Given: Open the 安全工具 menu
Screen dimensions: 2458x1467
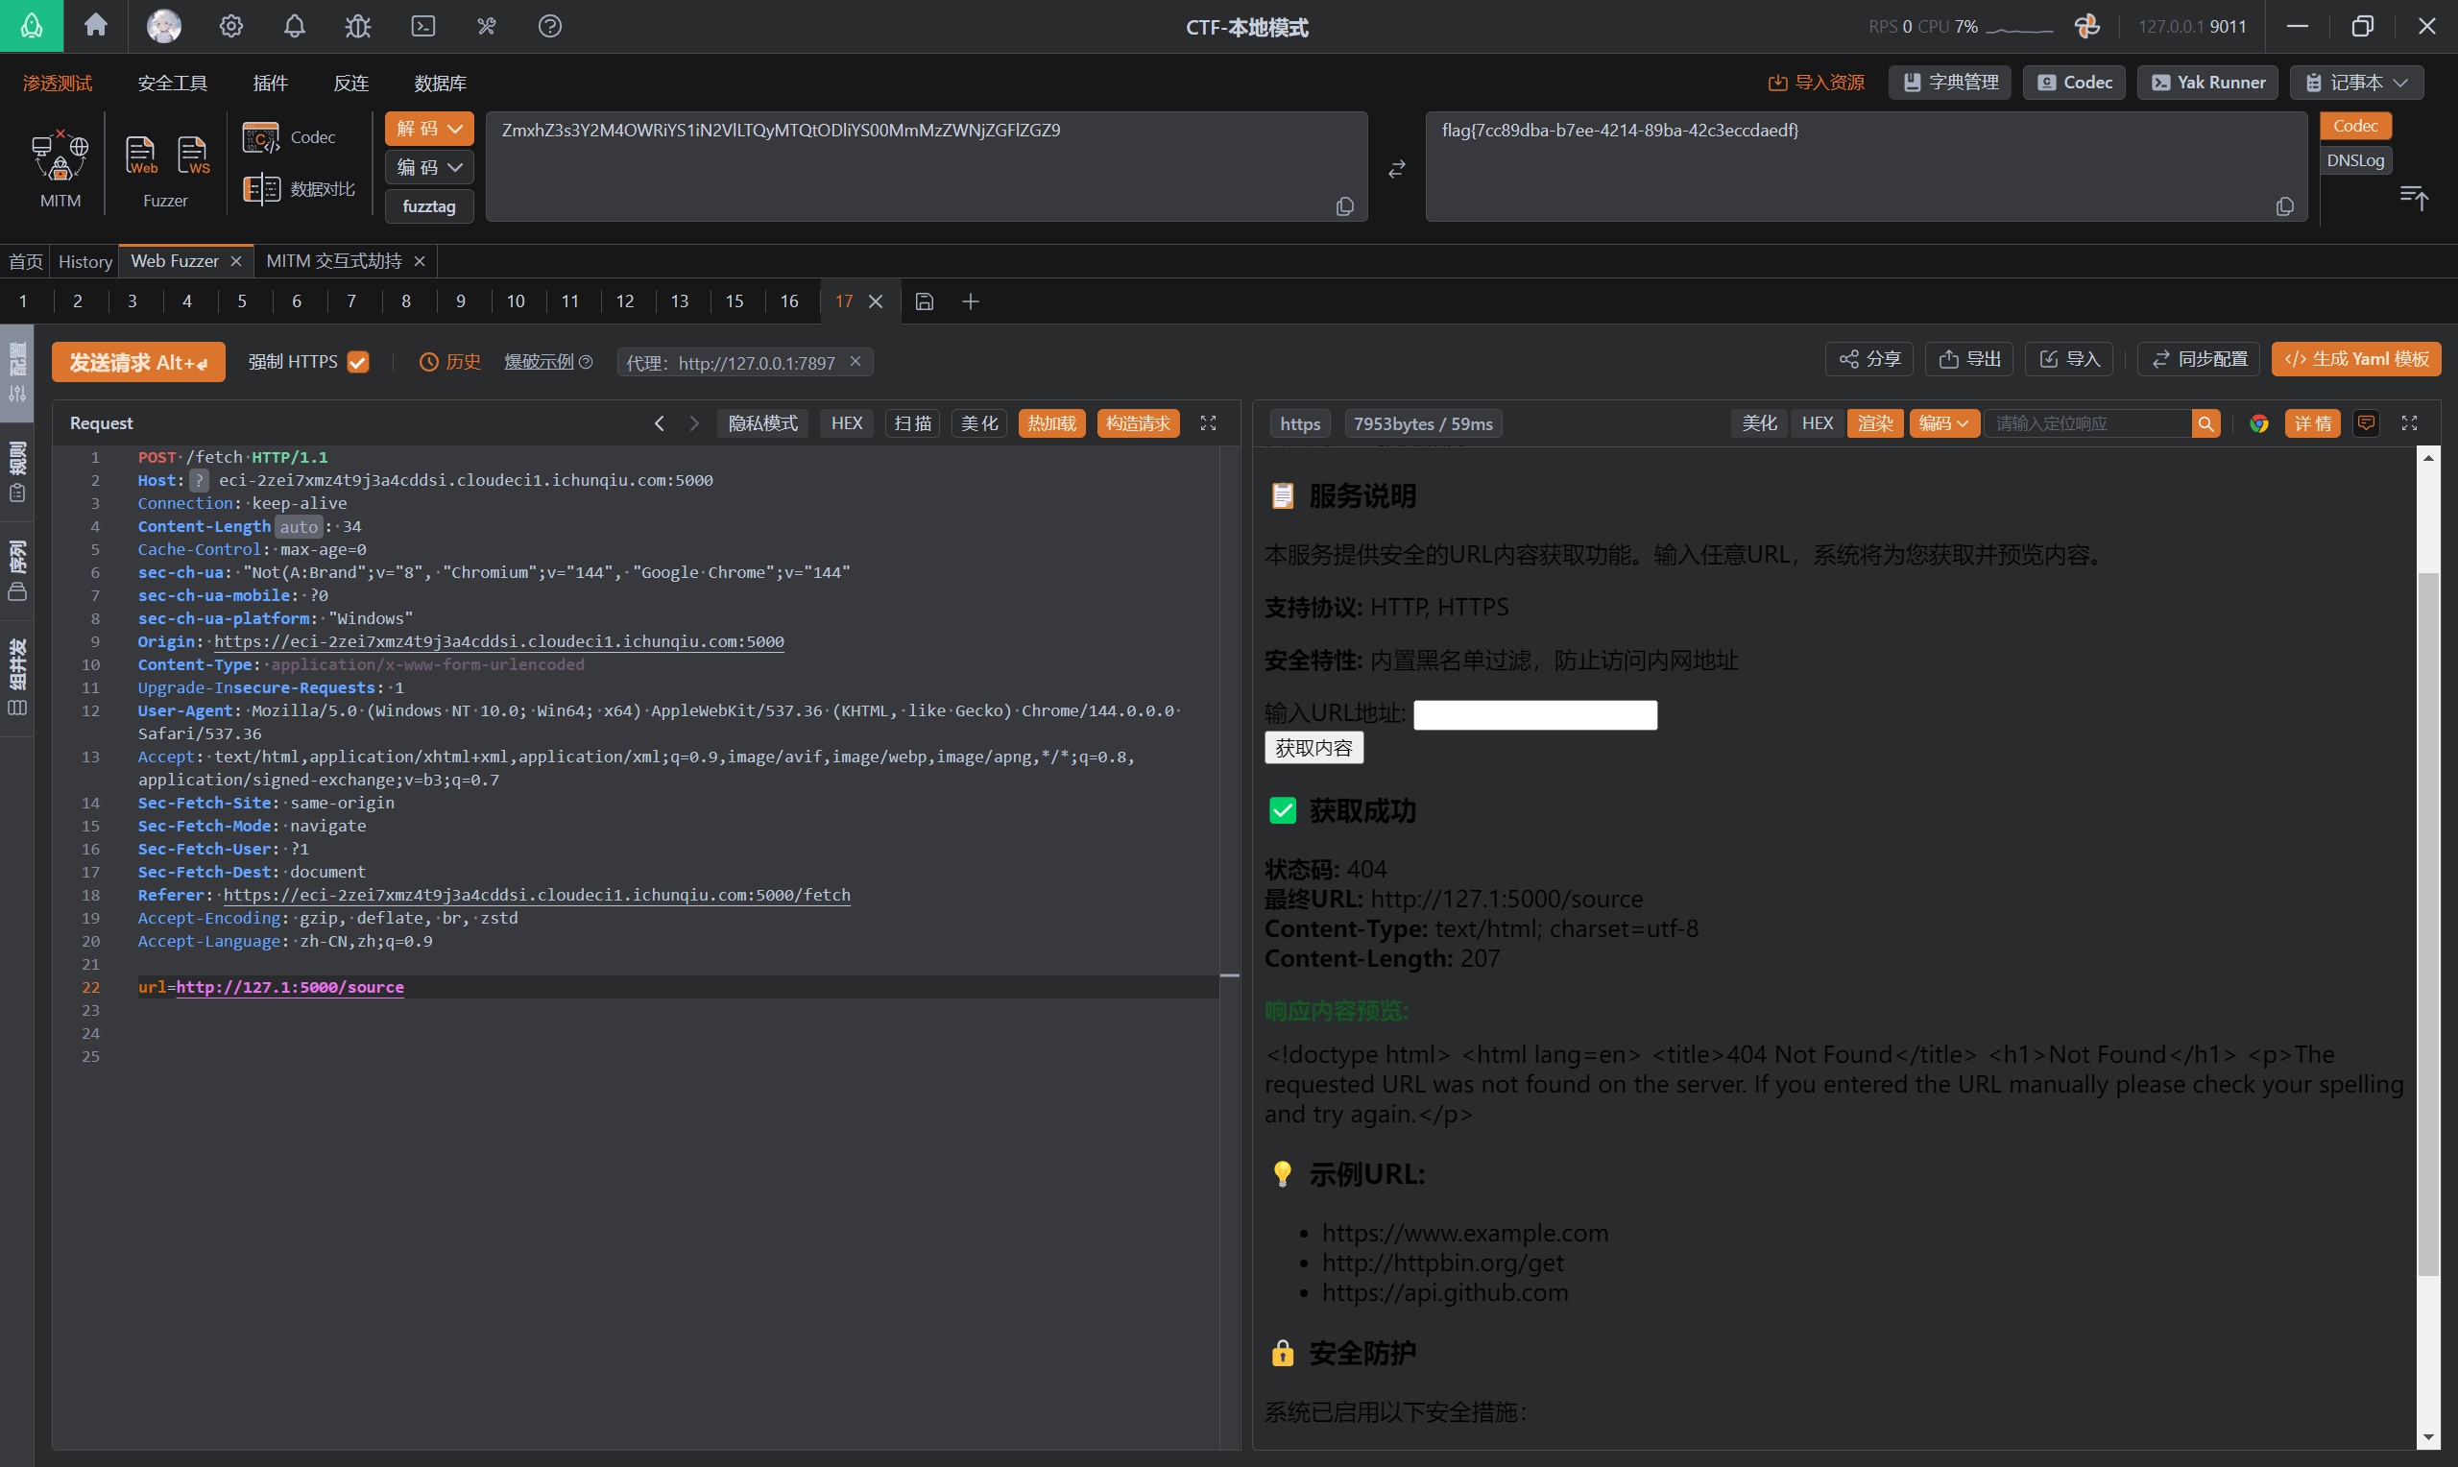Looking at the screenshot, I should pyautogui.click(x=172, y=83).
